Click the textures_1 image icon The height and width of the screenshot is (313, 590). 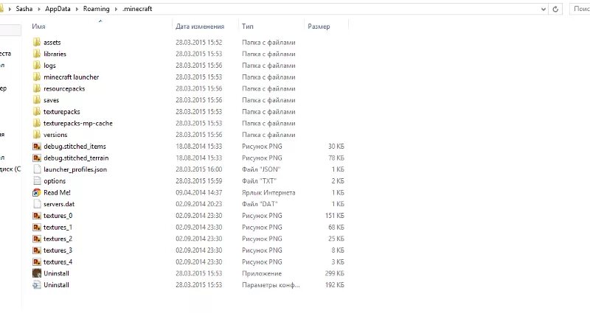tap(36, 228)
